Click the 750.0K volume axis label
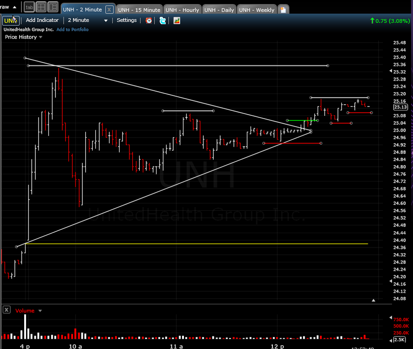Screen dimensions: 413x349 coord(401,320)
